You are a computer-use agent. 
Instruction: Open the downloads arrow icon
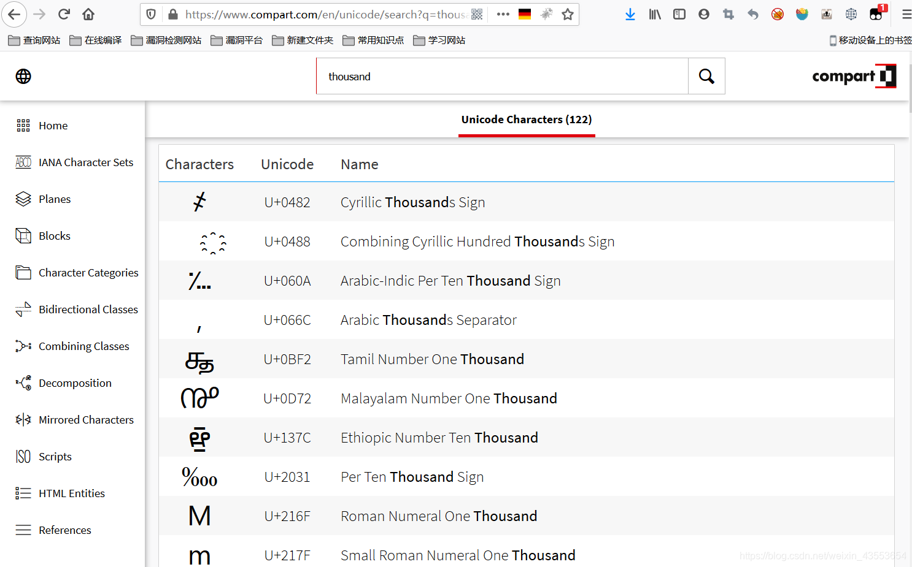click(630, 14)
